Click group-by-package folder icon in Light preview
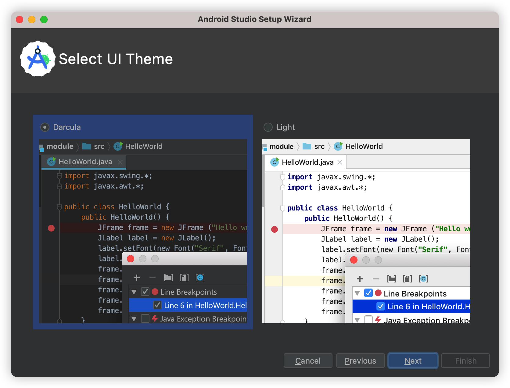The height and width of the screenshot is (388, 510). click(x=392, y=279)
